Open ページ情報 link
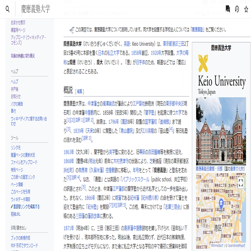The height and width of the screenshot is (251, 251). [17, 184]
